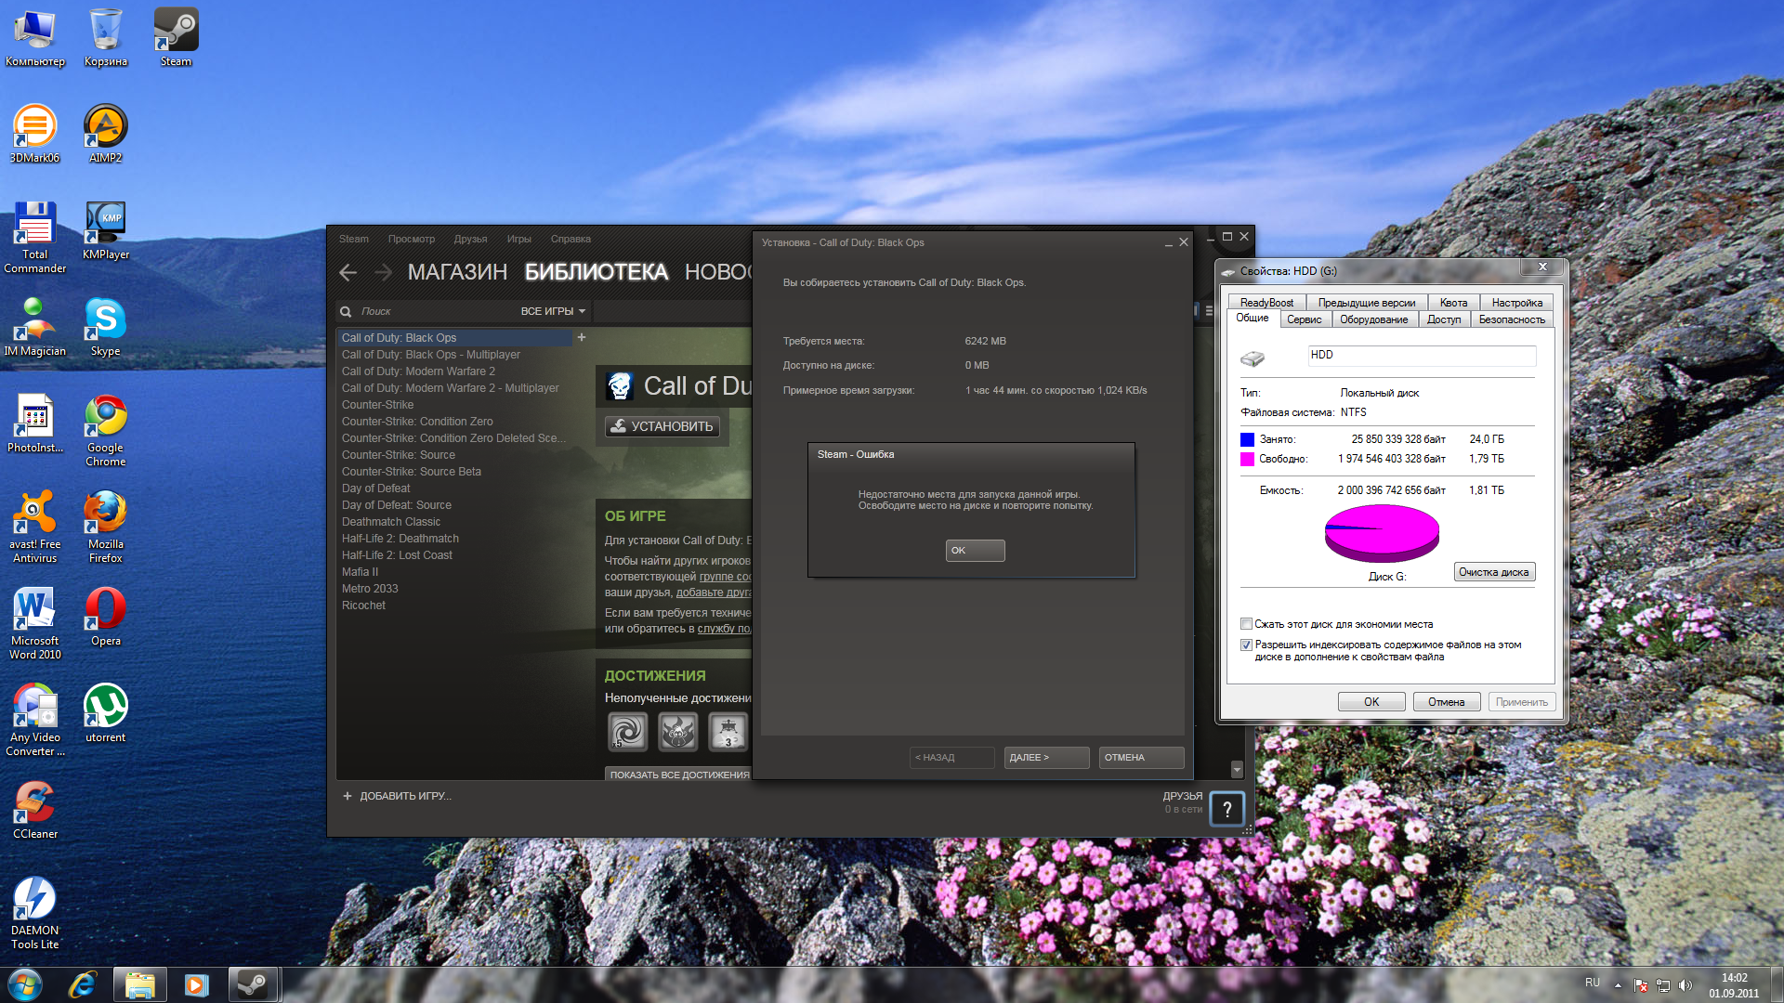Click Отмена in HDD properties
The height and width of the screenshot is (1003, 1784).
1447,702
